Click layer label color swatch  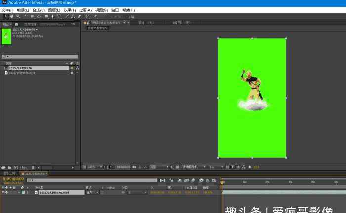pyautogui.click(x=23, y=192)
